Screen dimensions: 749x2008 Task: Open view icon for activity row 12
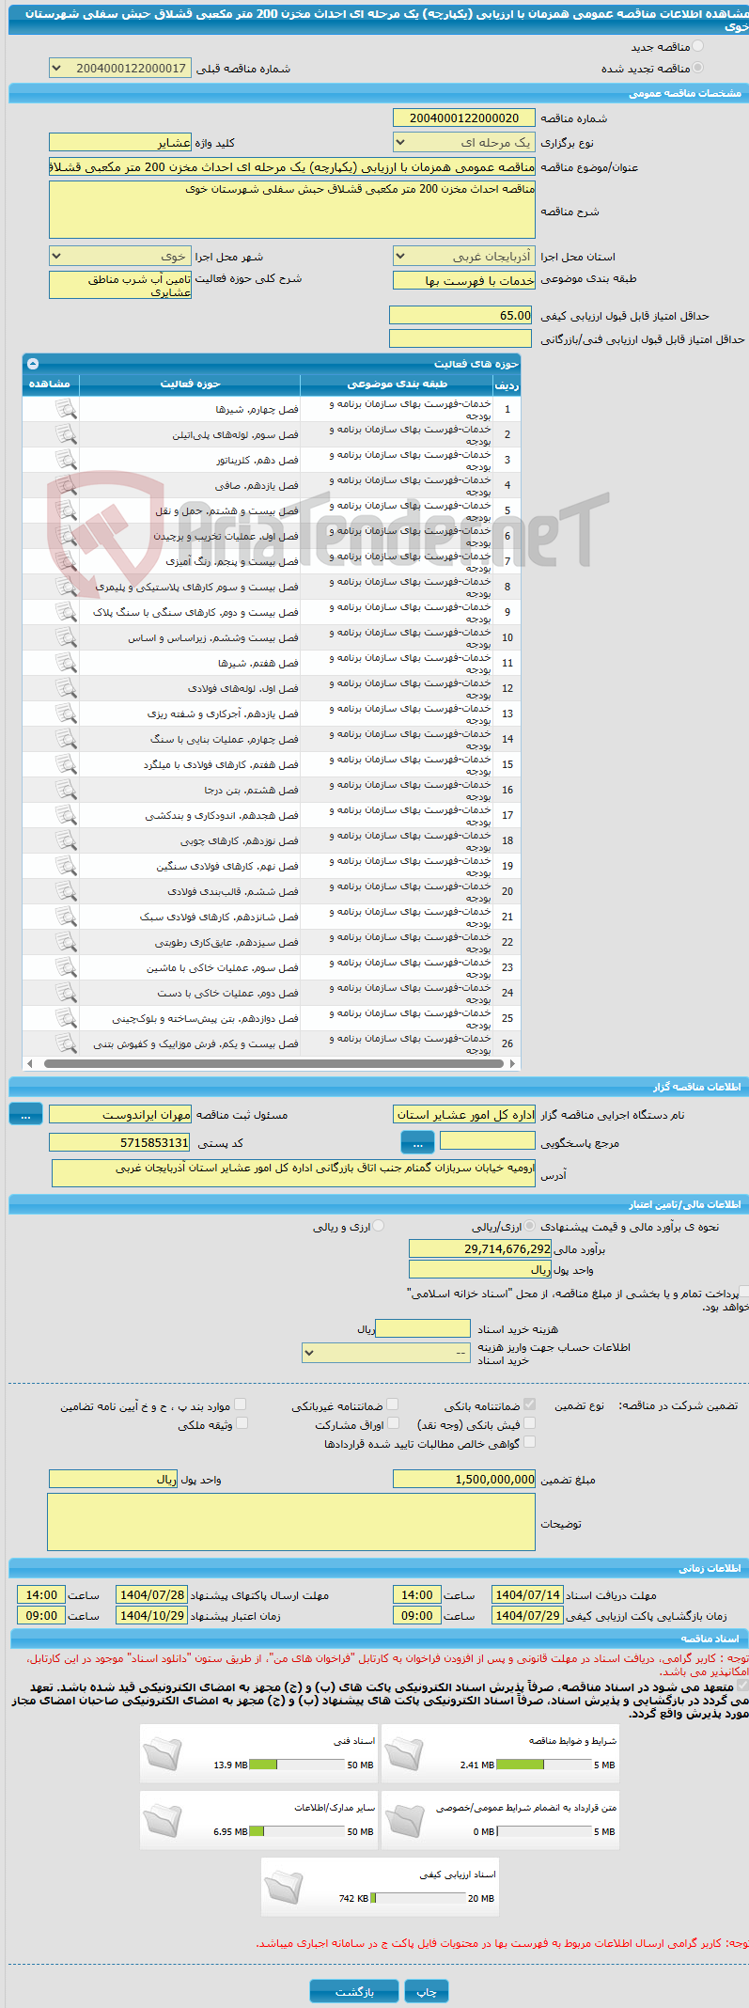click(66, 688)
